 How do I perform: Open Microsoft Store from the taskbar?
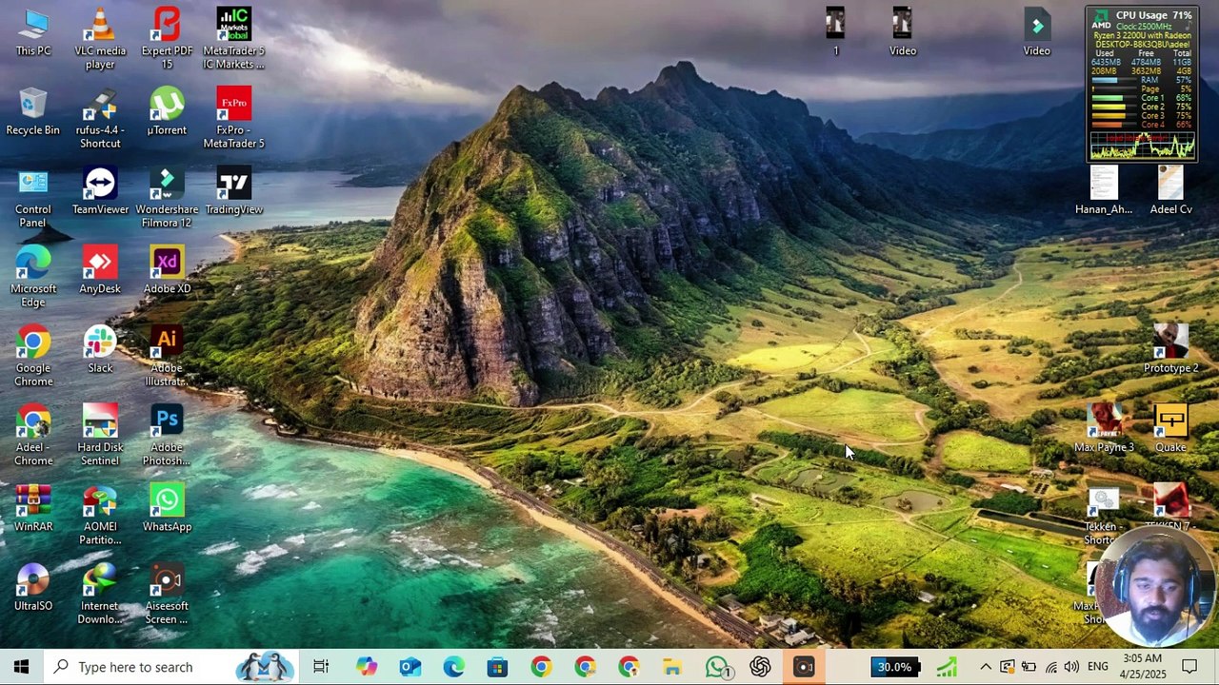[497, 667]
